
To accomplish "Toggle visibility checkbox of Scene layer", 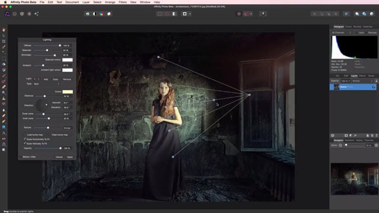I will (374, 87).
